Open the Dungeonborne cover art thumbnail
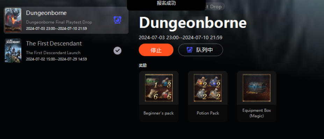Screen dimensions: 324x139 (13, 20)
